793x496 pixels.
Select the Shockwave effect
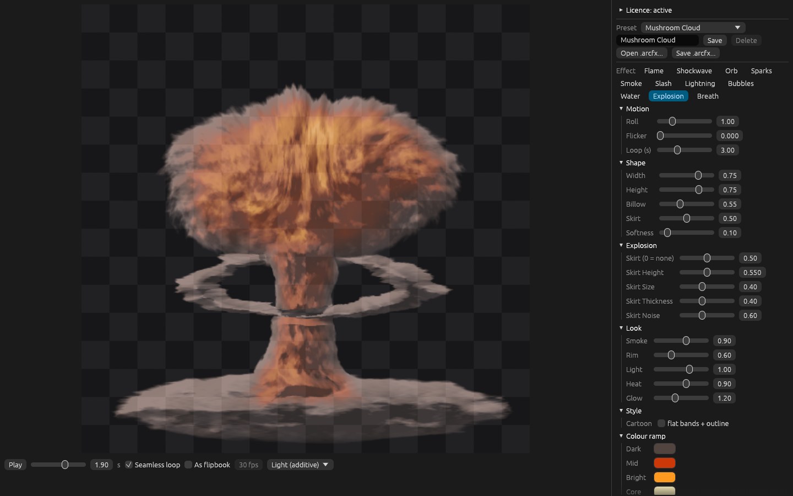click(x=694, y=71)
